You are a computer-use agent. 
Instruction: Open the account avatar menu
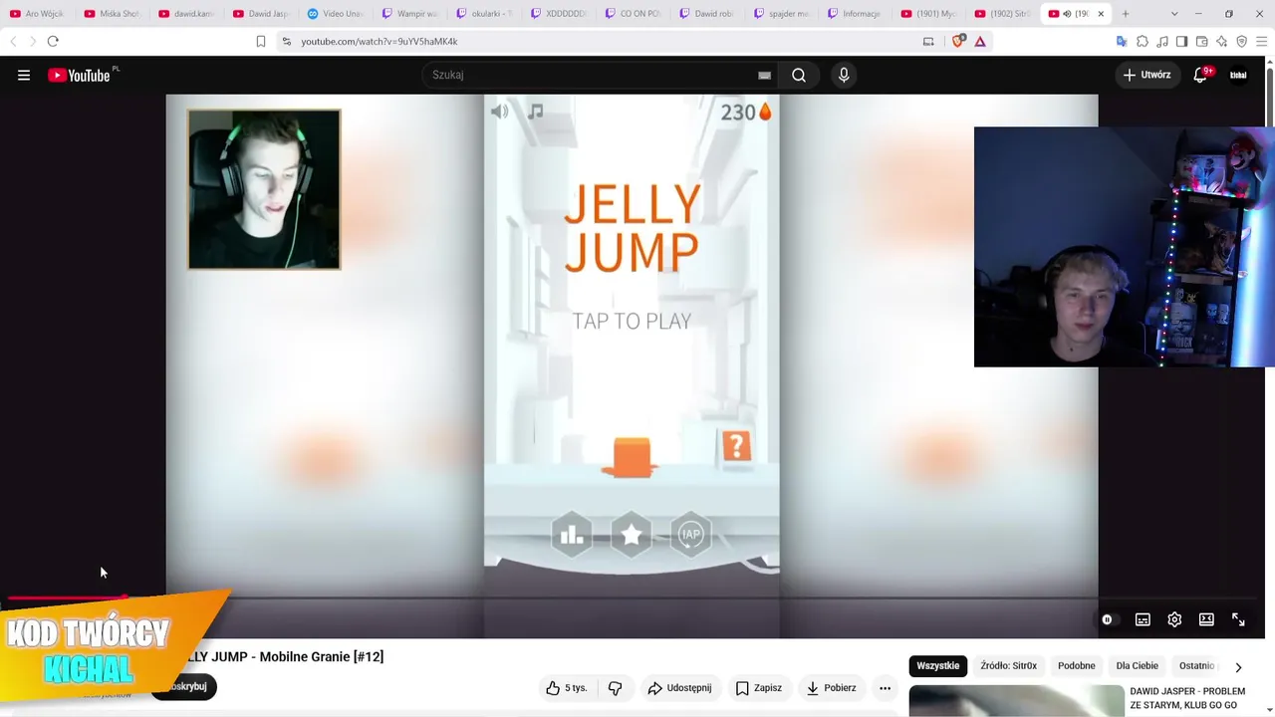click(1238, 75)
